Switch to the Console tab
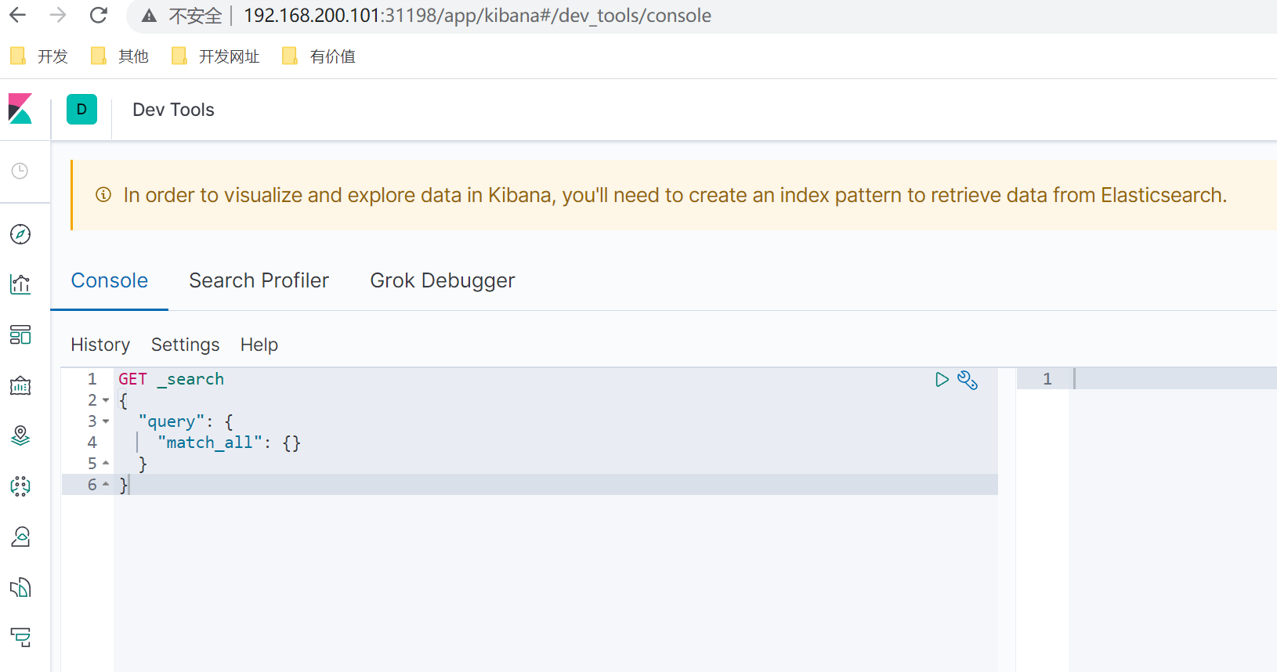 pos(110,280)
